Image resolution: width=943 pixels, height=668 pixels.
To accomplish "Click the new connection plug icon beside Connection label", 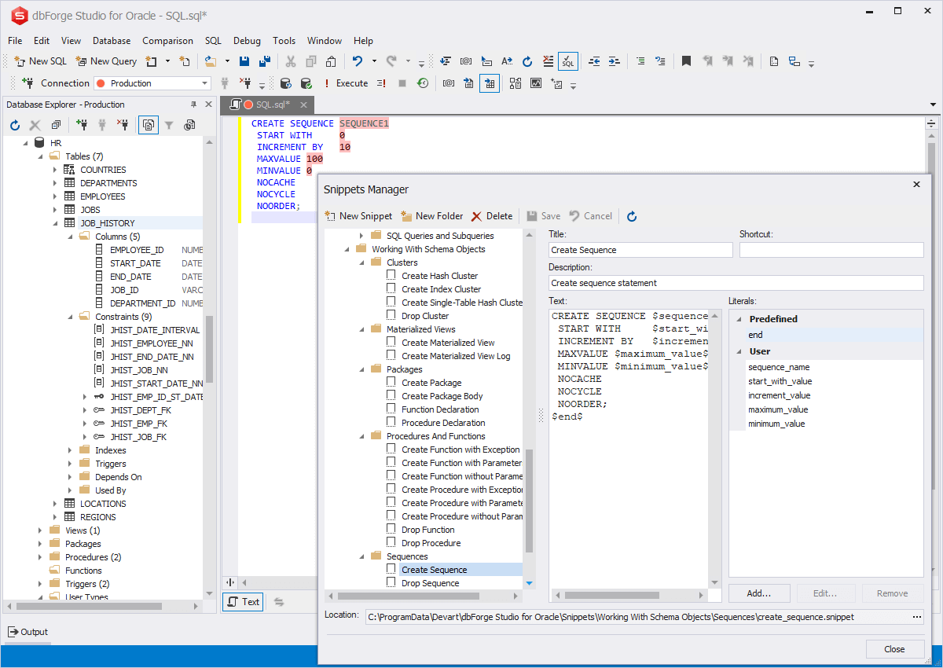I will (x=28, y=83).
